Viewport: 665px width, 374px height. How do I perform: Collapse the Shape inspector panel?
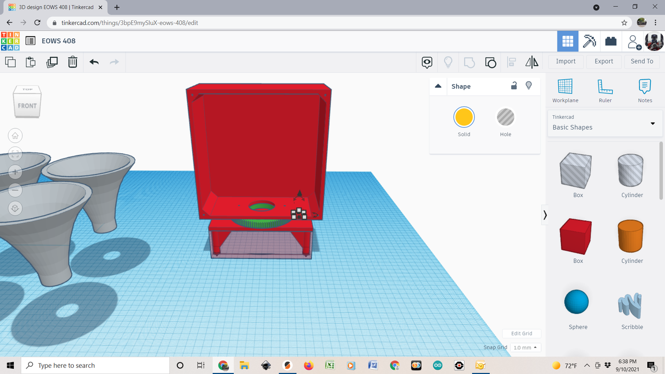coord(438,86)
